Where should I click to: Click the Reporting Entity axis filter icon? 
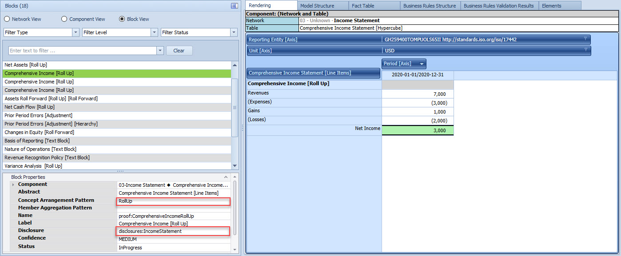[585, 39]
